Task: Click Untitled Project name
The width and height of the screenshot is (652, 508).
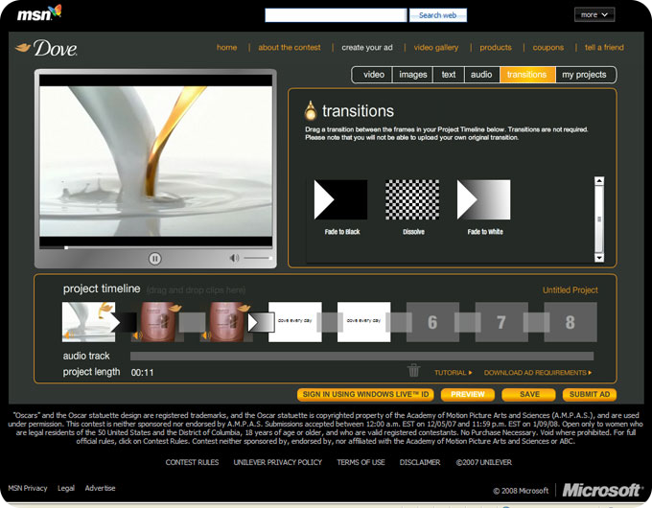Action: (570, 290)
